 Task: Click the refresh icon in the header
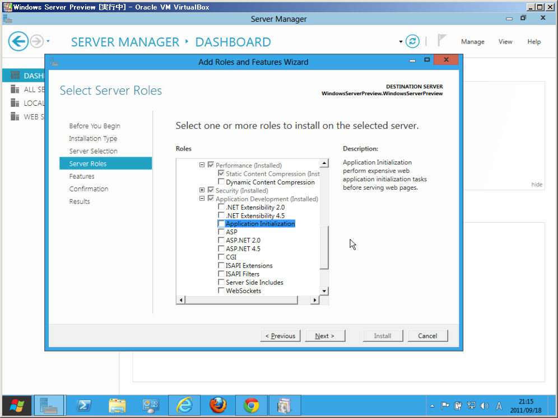click(412, 41)
